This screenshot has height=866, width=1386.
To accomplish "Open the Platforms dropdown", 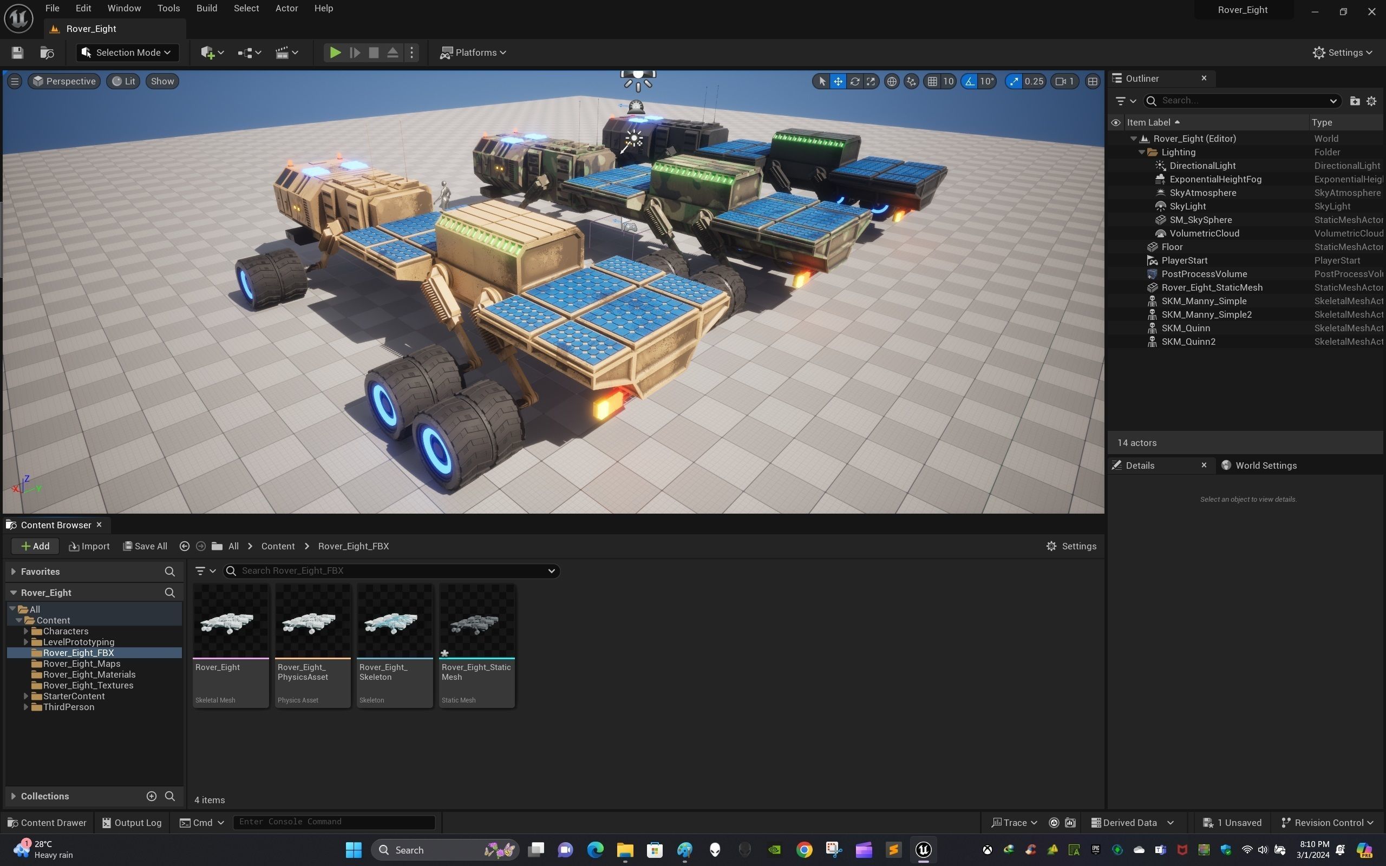I will coord(473,53).
